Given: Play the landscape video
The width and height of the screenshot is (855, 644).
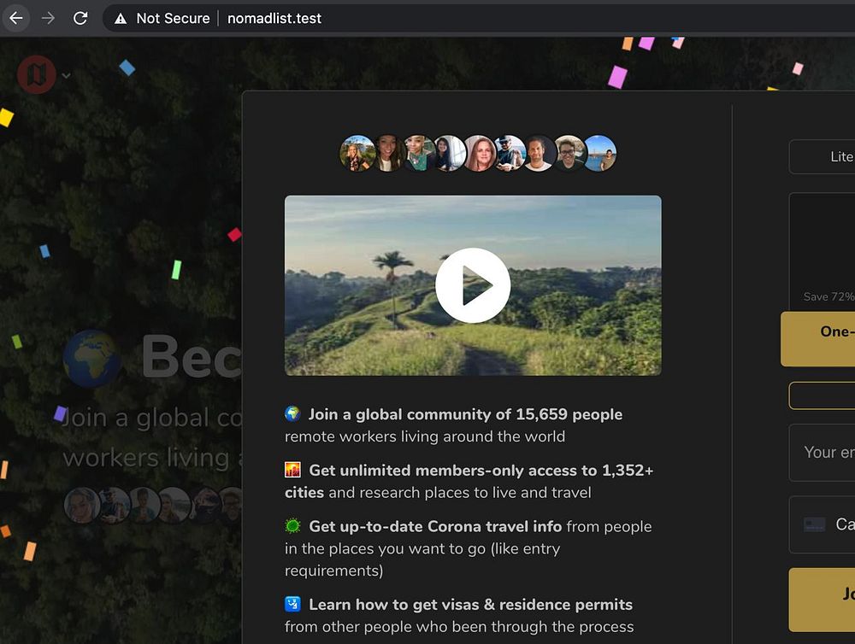Looking at the screenshot, I should pyautogui.click(x=473, y=285).
